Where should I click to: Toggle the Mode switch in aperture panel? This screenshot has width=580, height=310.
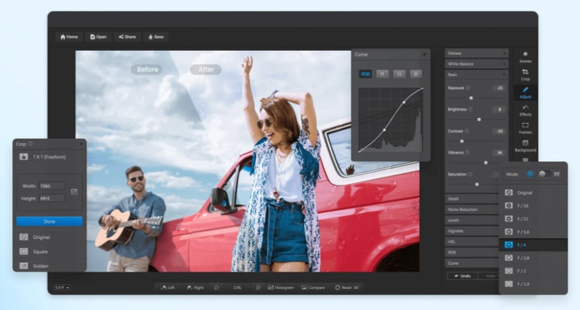click(x=543, y=174)
